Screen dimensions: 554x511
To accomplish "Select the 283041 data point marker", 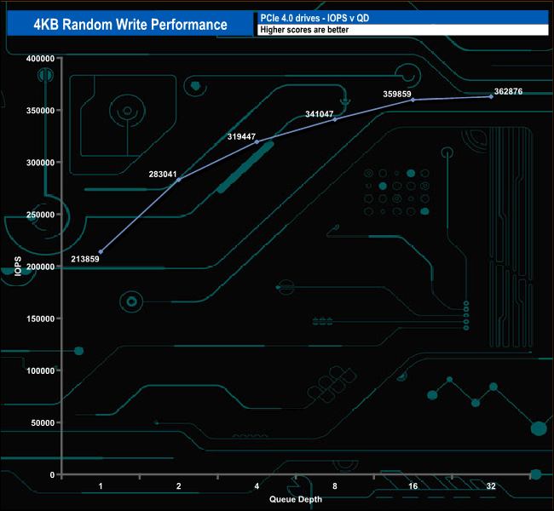I will pyautogui.click(x=179, y=180).
